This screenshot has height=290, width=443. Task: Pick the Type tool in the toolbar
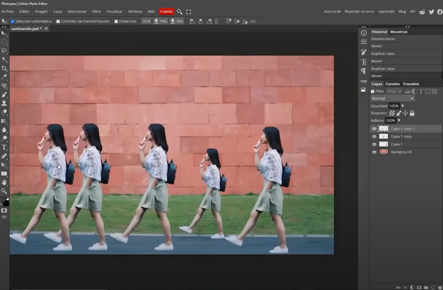pyautogui.click(x=4, y=147)
